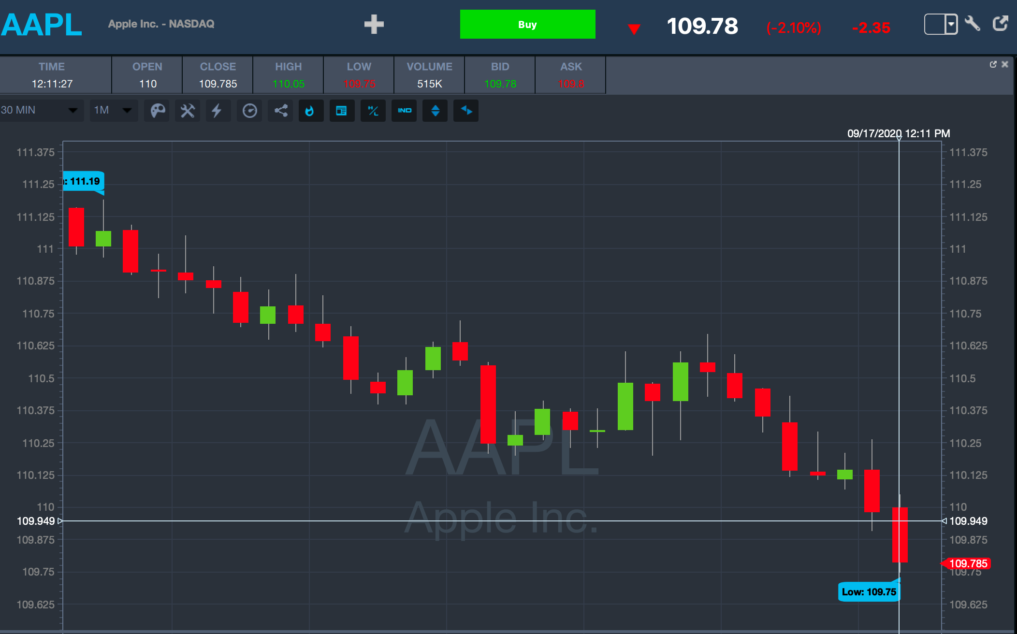
Task: Share the chart via share icon
Action: (x=281, y=111)
